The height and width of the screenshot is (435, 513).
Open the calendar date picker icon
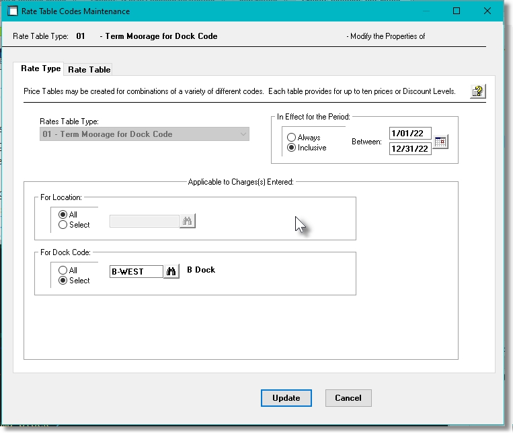point(440,142)
